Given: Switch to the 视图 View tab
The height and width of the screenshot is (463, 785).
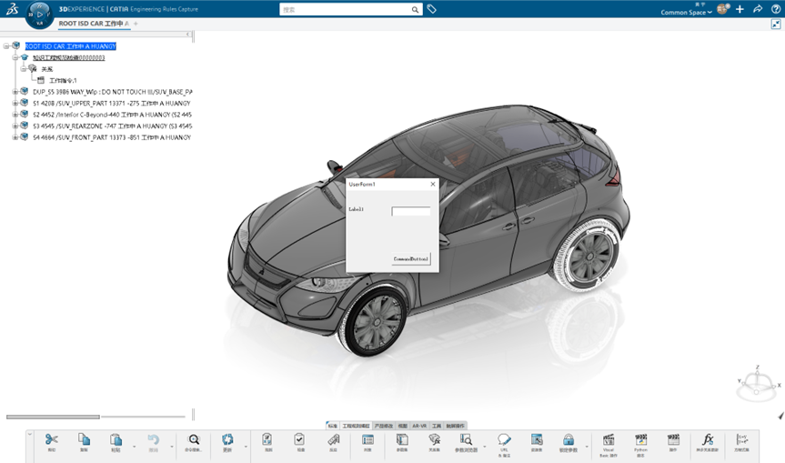Looking at the screenshot, I should point(403,426).
